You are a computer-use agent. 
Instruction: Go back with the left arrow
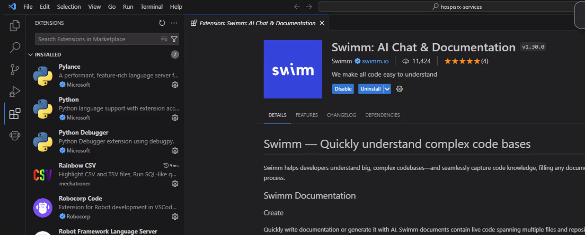[297, 7]
